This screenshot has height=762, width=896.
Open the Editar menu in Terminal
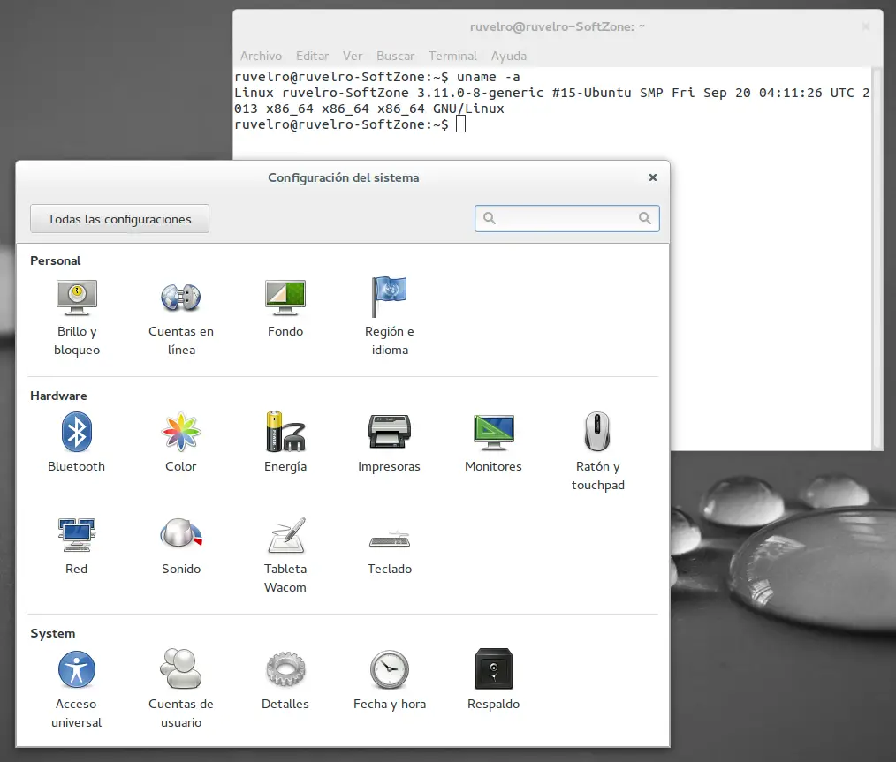312,56
